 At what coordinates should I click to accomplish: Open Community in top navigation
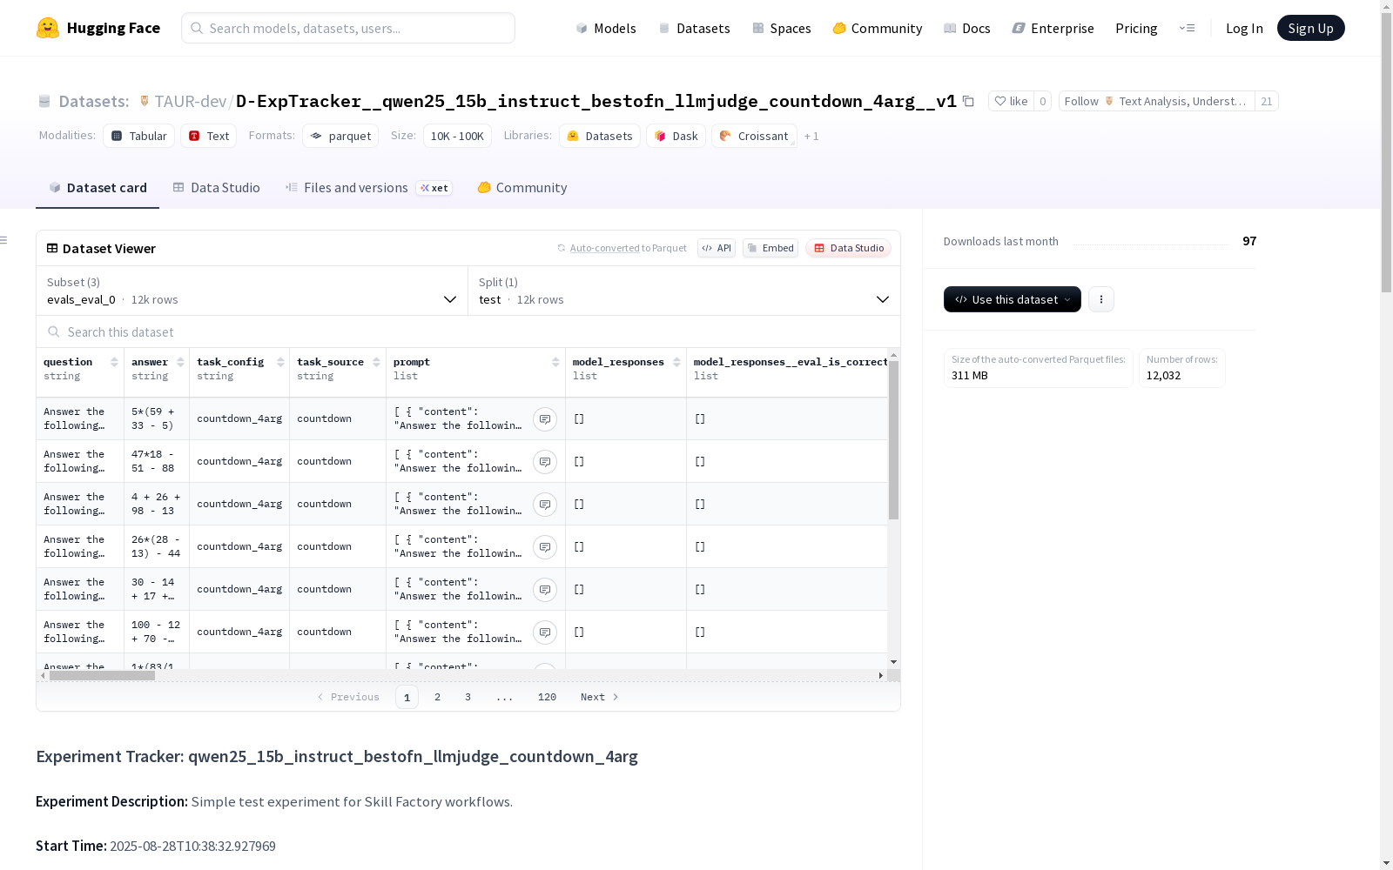[878, 28]
